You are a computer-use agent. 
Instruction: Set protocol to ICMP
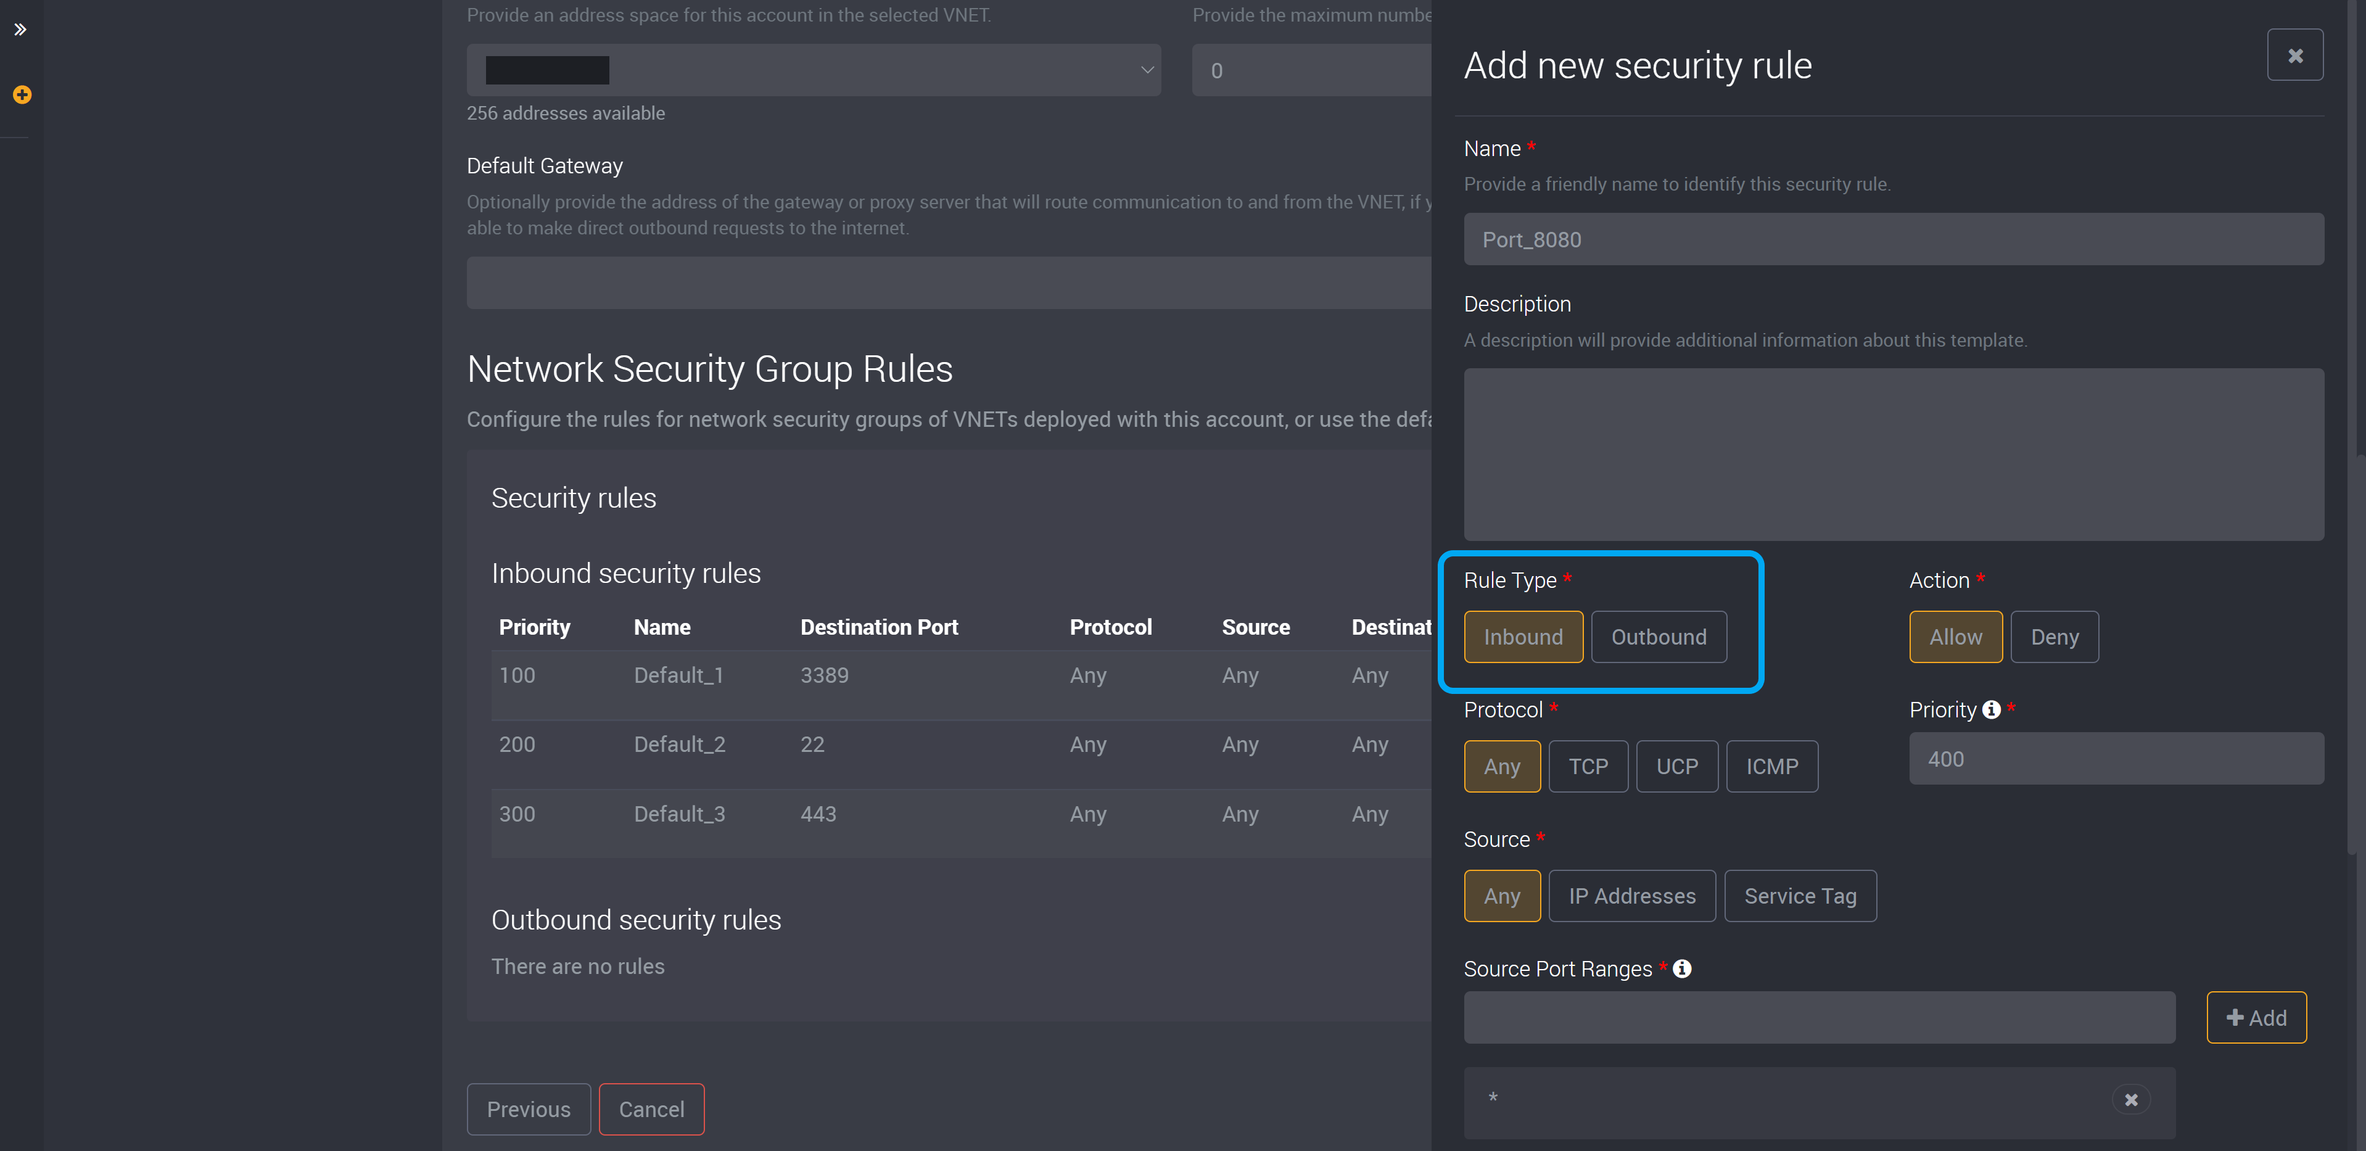(1772, 766)
